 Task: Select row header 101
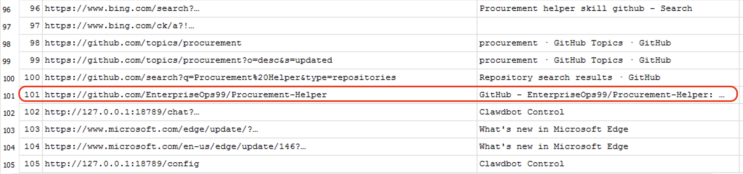point(9,96)
